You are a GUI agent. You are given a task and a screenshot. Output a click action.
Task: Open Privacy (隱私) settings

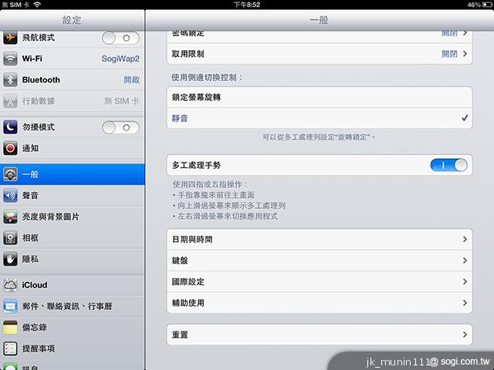pos(72,259)
